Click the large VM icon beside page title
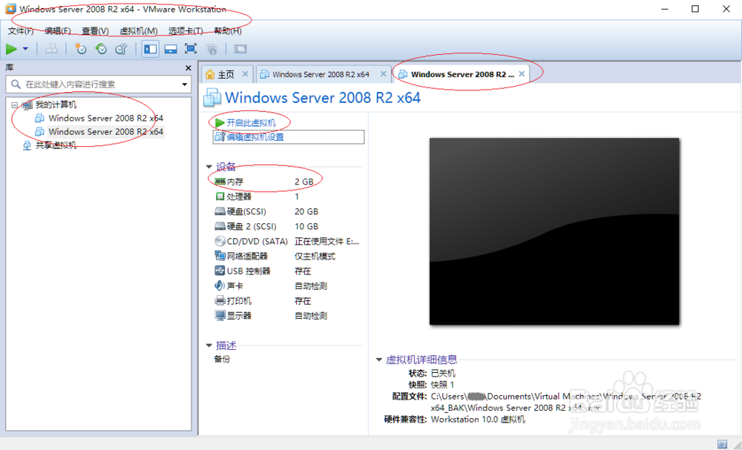 212,97
